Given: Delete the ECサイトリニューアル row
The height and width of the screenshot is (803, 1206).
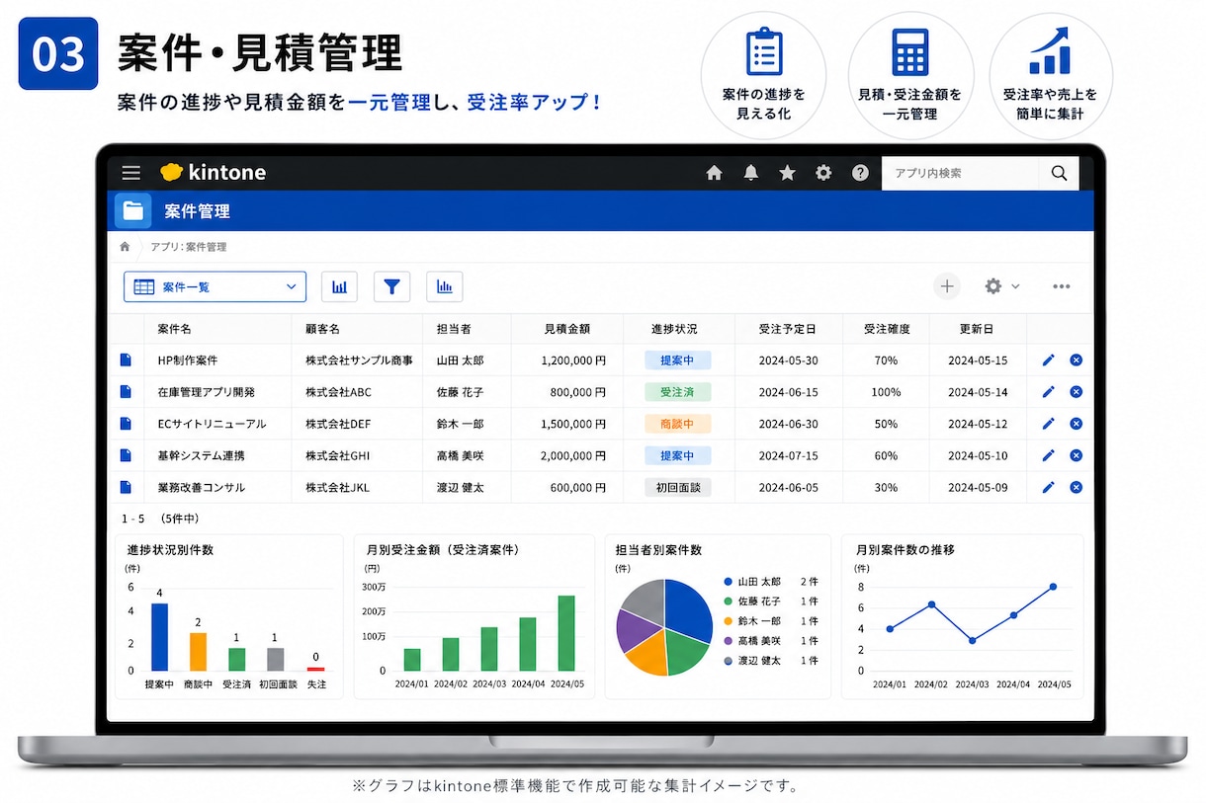Looking at the screenshot, I should click(x=1076, y=424).
